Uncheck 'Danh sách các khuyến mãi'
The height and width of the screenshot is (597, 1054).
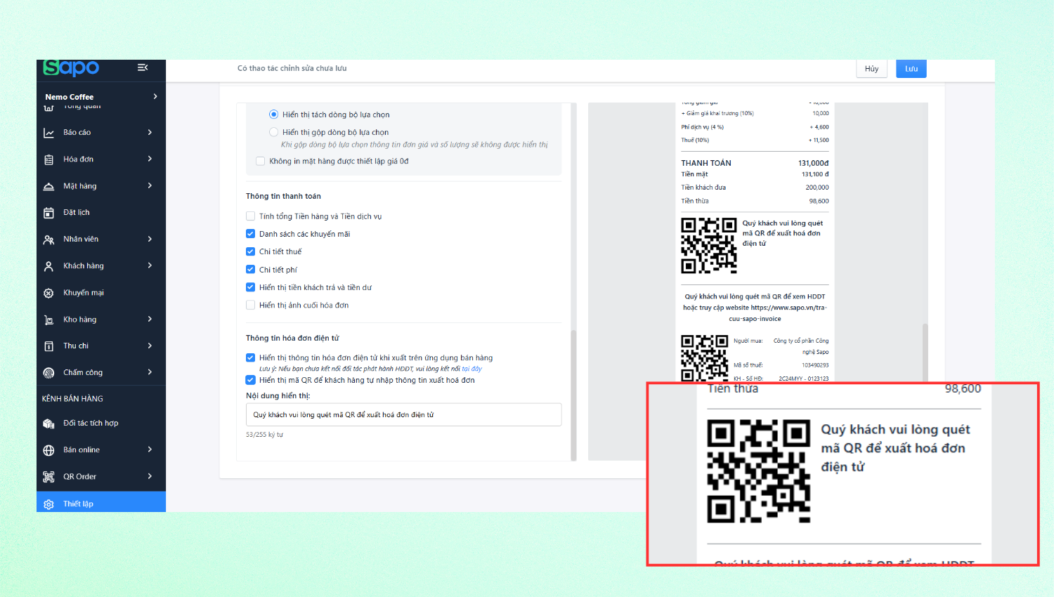click(x=250, y=234)
